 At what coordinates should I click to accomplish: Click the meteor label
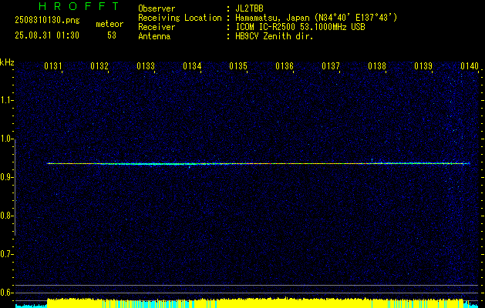pyautogui.click(x=109, y=24)
